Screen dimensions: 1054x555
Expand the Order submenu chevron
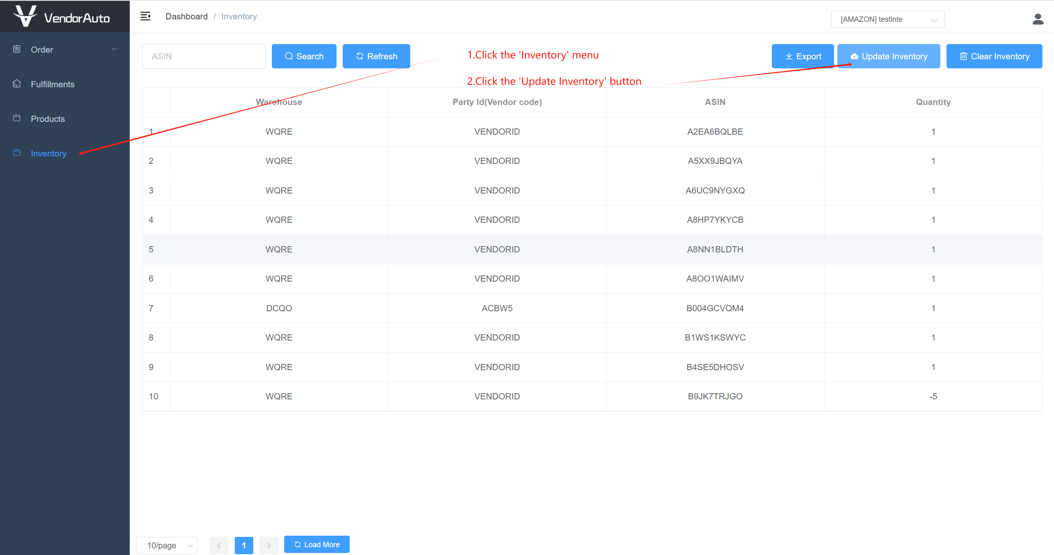pos(114,49)
